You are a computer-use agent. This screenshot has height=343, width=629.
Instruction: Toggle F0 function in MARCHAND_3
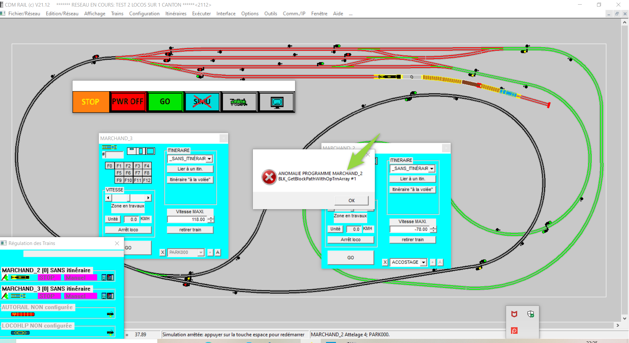pos(109,166)
